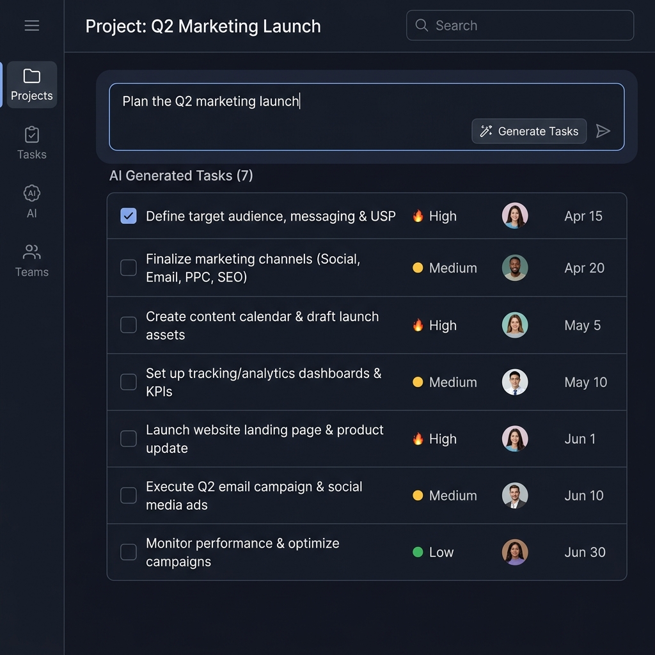Click the Medium priority dot on 'Finalize marketing channels'

418,268
